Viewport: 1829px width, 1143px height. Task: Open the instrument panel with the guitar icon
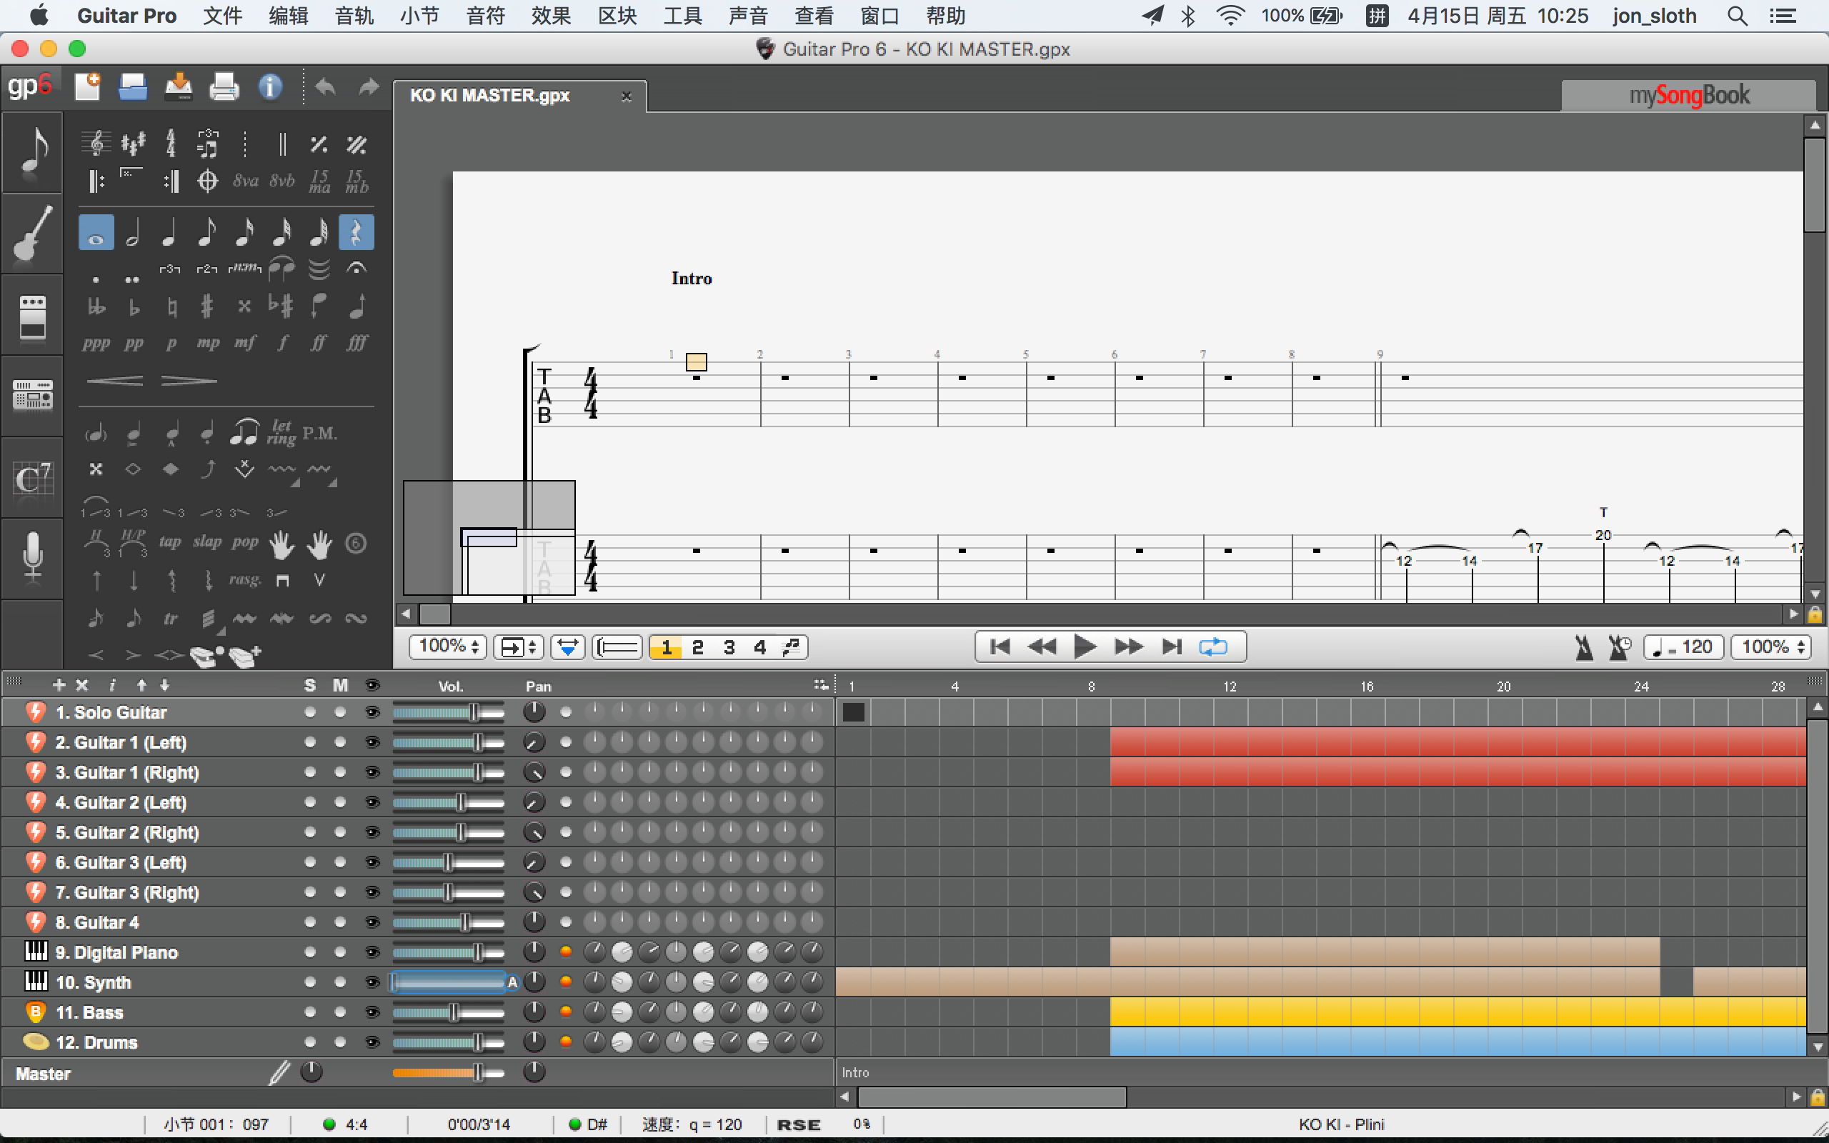point(31,234)
